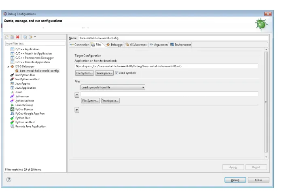Click the Jython unittest icon

(12, 101)
